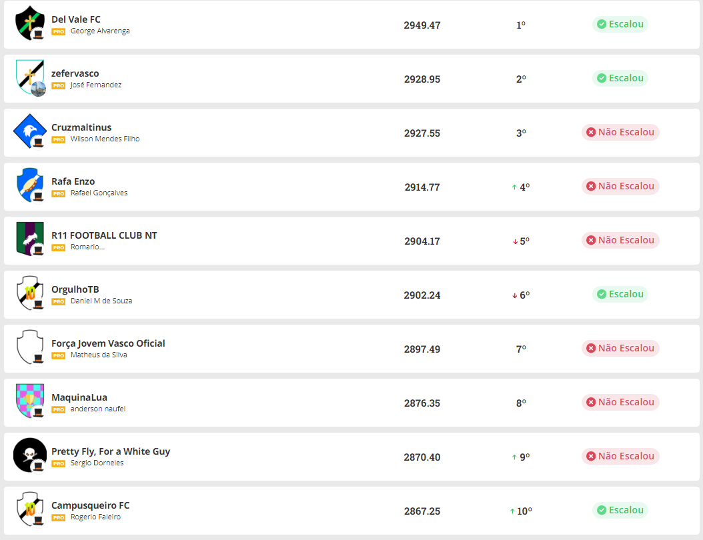Select the Campusqueiro FC score 2867.25
The height and width of the screenshot is (540, 703).
click(x=422, y=511)
